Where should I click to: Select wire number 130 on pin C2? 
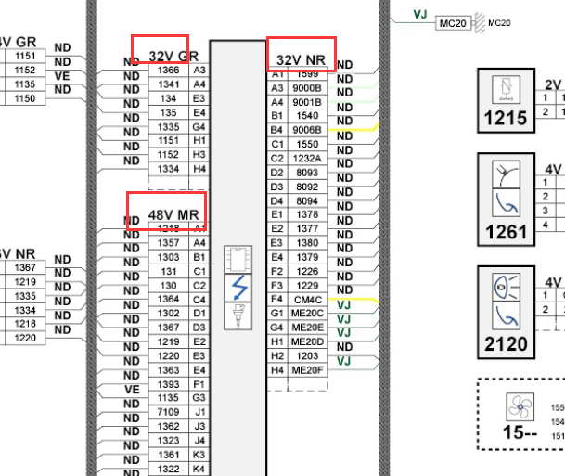pos(169,286)
